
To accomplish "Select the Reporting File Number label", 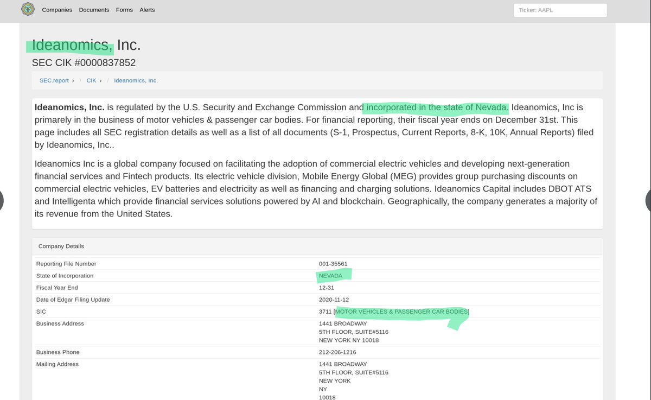I will [66, 264].
